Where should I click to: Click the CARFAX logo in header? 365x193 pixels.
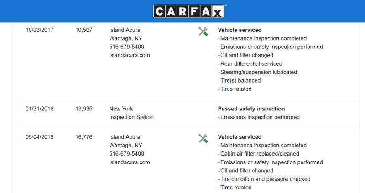pyautogui.click(x=188, y=11)
